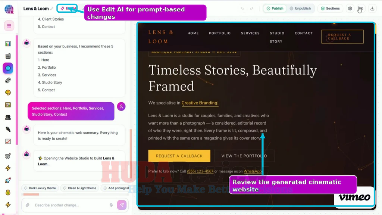Click the outlined Request a Callback header button

point(342,37)
